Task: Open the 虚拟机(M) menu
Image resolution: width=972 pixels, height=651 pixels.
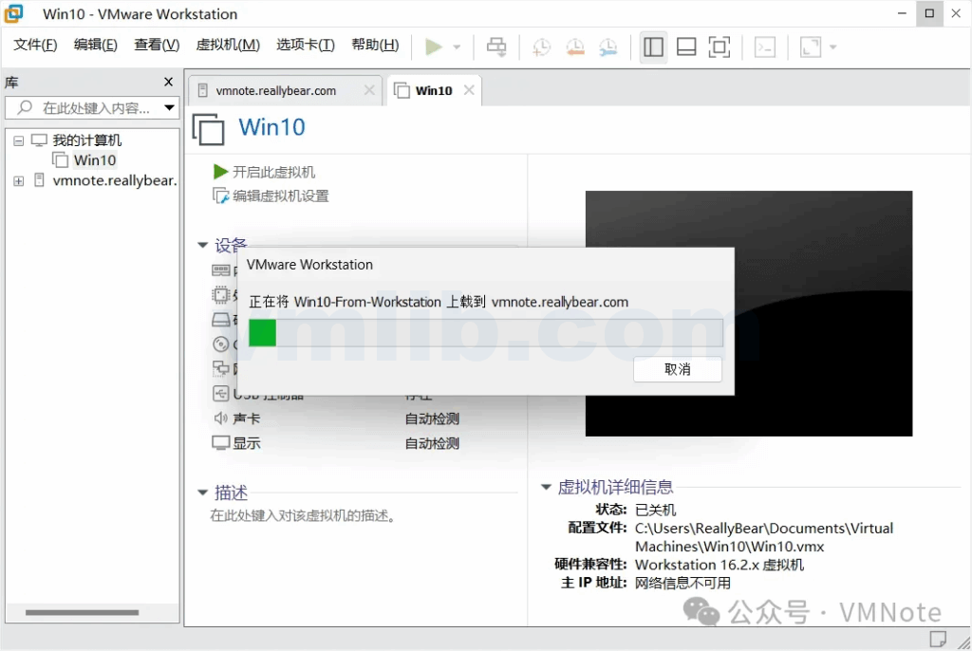Action: coord(228,45)
